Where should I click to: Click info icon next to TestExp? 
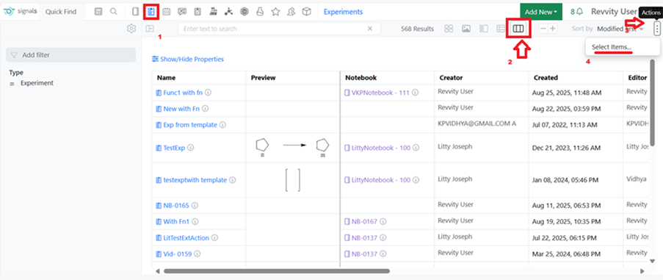[190, 148]
